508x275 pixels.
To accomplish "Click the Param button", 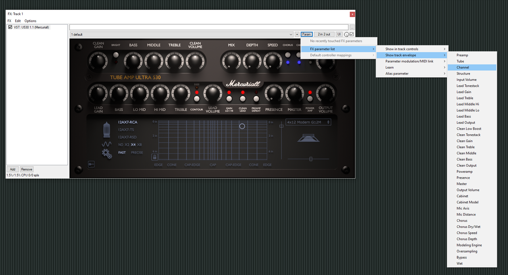I will pos(306,34).
